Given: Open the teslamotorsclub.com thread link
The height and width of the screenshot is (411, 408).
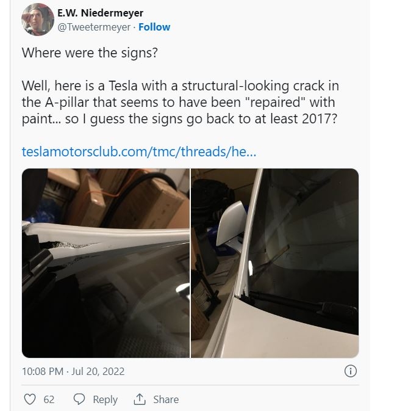Looking at the screenshot, I should pyautogui.click(x=139, y=151).
